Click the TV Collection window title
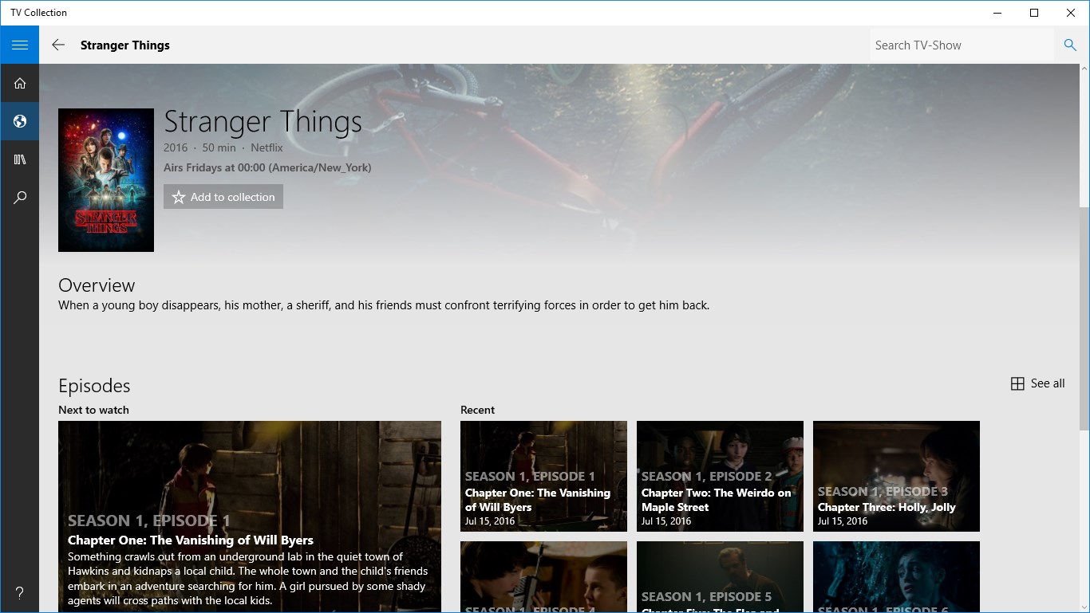 pyautogui.click(x=38, y=13)
